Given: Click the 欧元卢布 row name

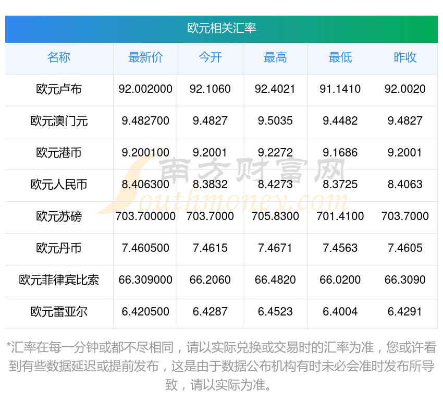Looking at the screenshot, I should tap(59, 89).
